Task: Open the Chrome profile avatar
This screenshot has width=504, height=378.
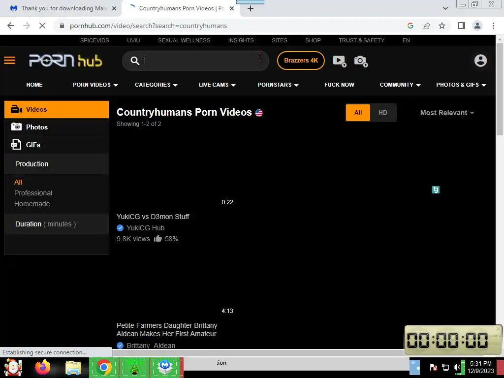Action: click(x=477, y=26)
